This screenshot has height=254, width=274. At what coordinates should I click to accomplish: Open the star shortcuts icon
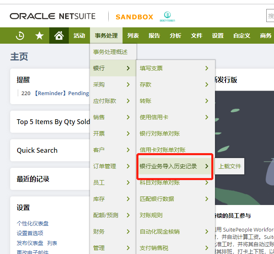point(39,36)
